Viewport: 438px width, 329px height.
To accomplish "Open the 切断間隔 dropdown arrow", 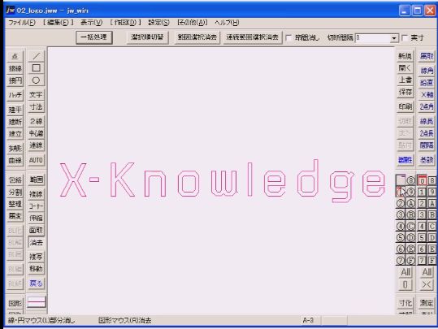I will click(x=394, y=37).
